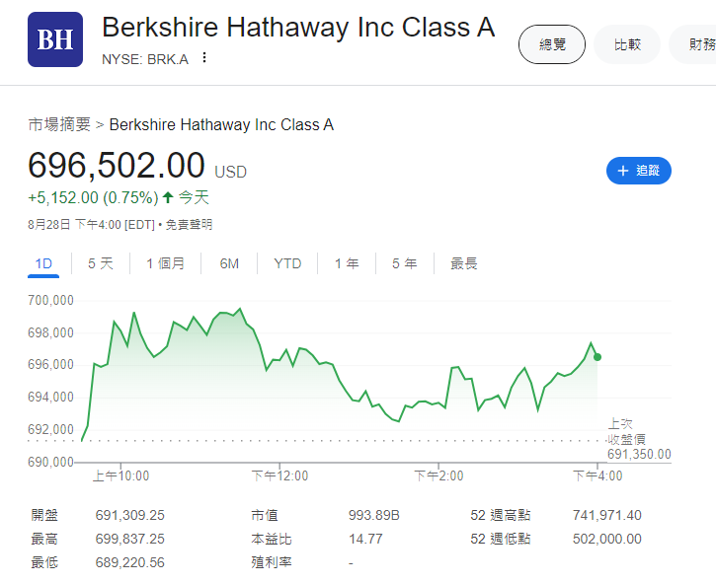
Task: Click the 696,502.00 stock price
Action: tap(117, 166)
